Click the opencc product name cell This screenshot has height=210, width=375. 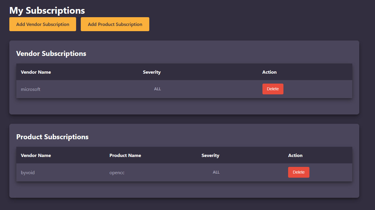coord(117,172)
